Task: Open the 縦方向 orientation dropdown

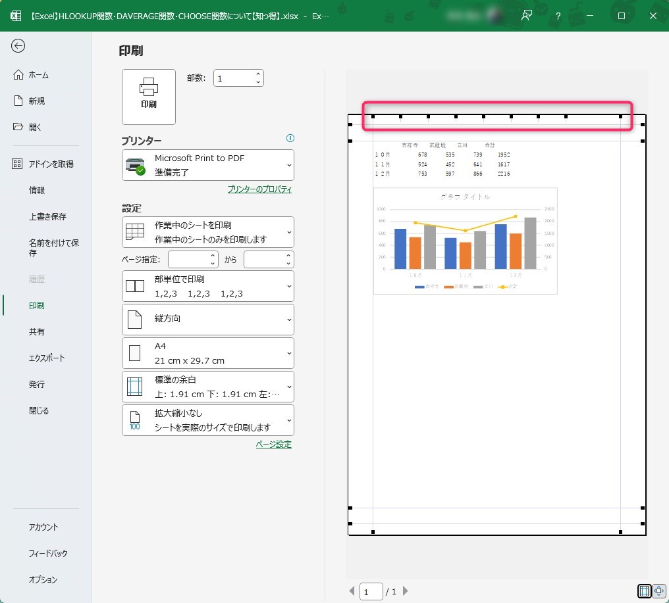Action: pyautogui.click(x=208, y=319)
